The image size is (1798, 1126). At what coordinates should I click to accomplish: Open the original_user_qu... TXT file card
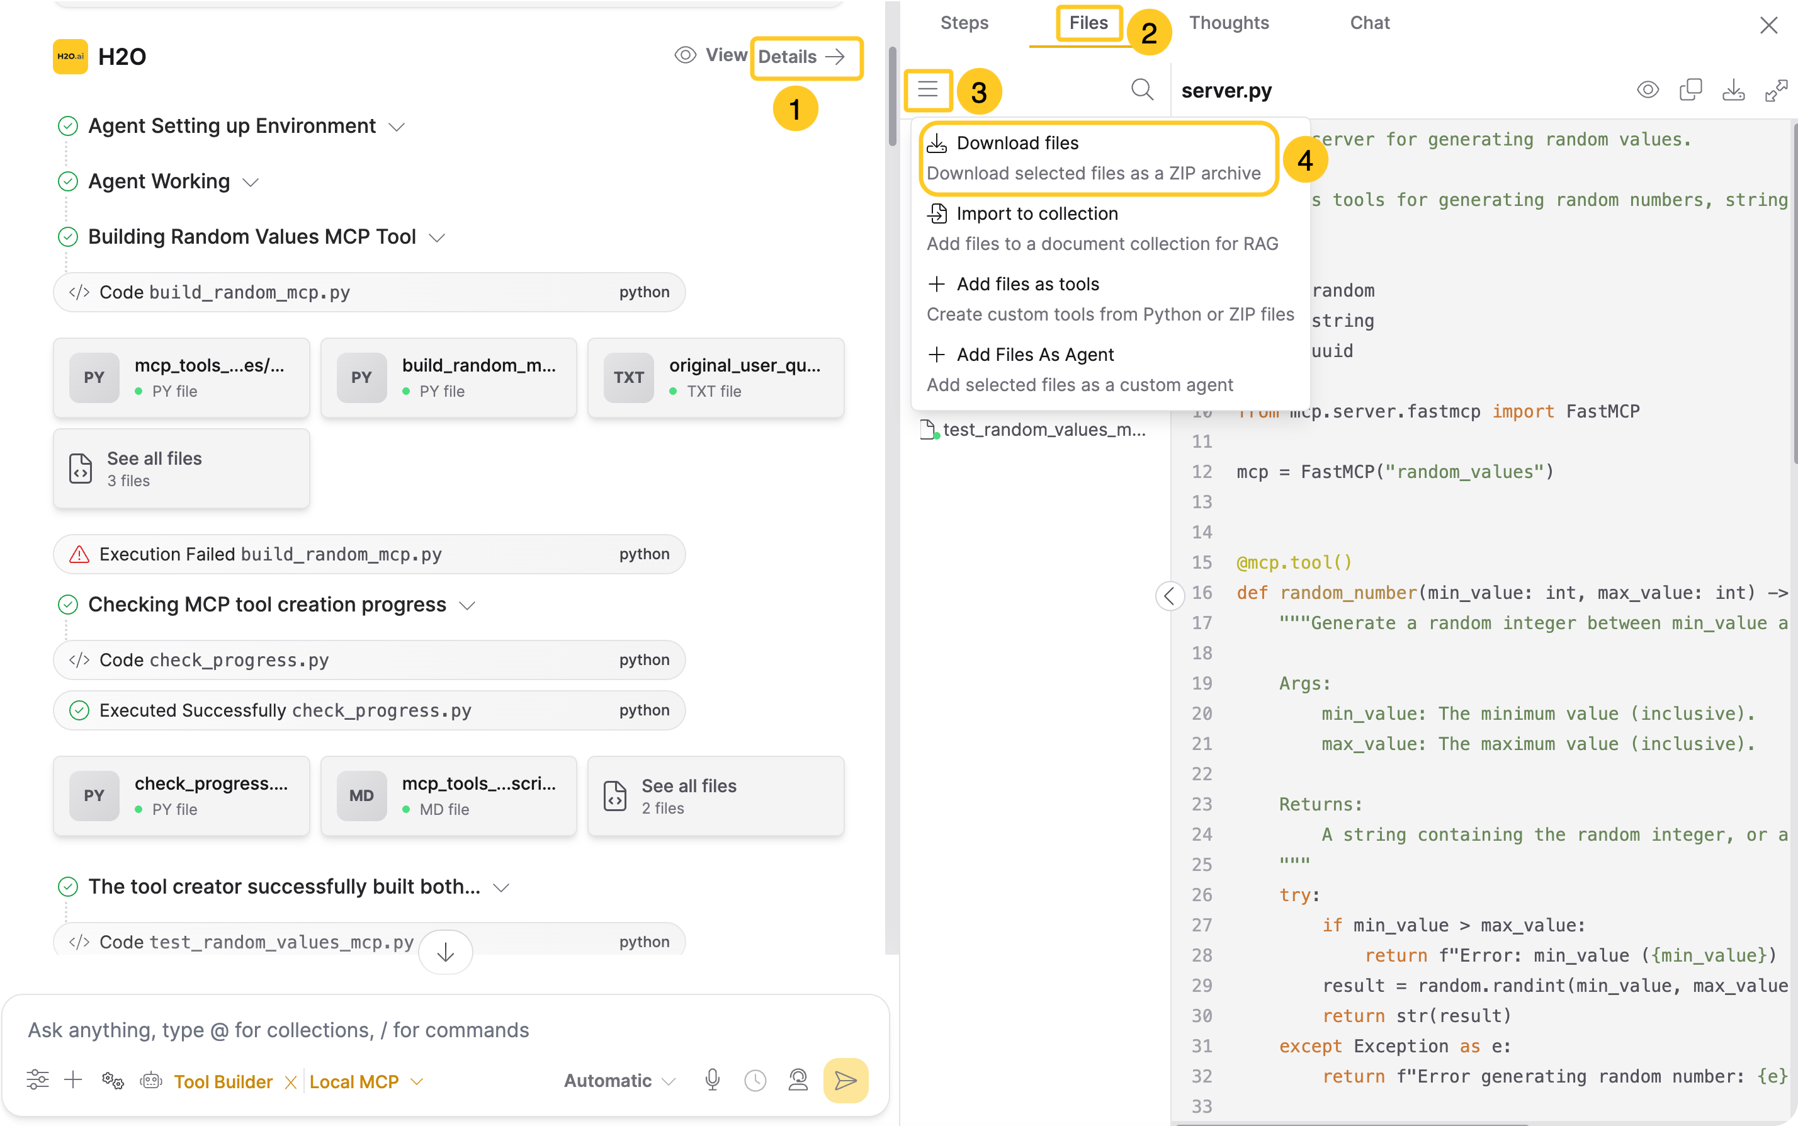click(716, 378)
